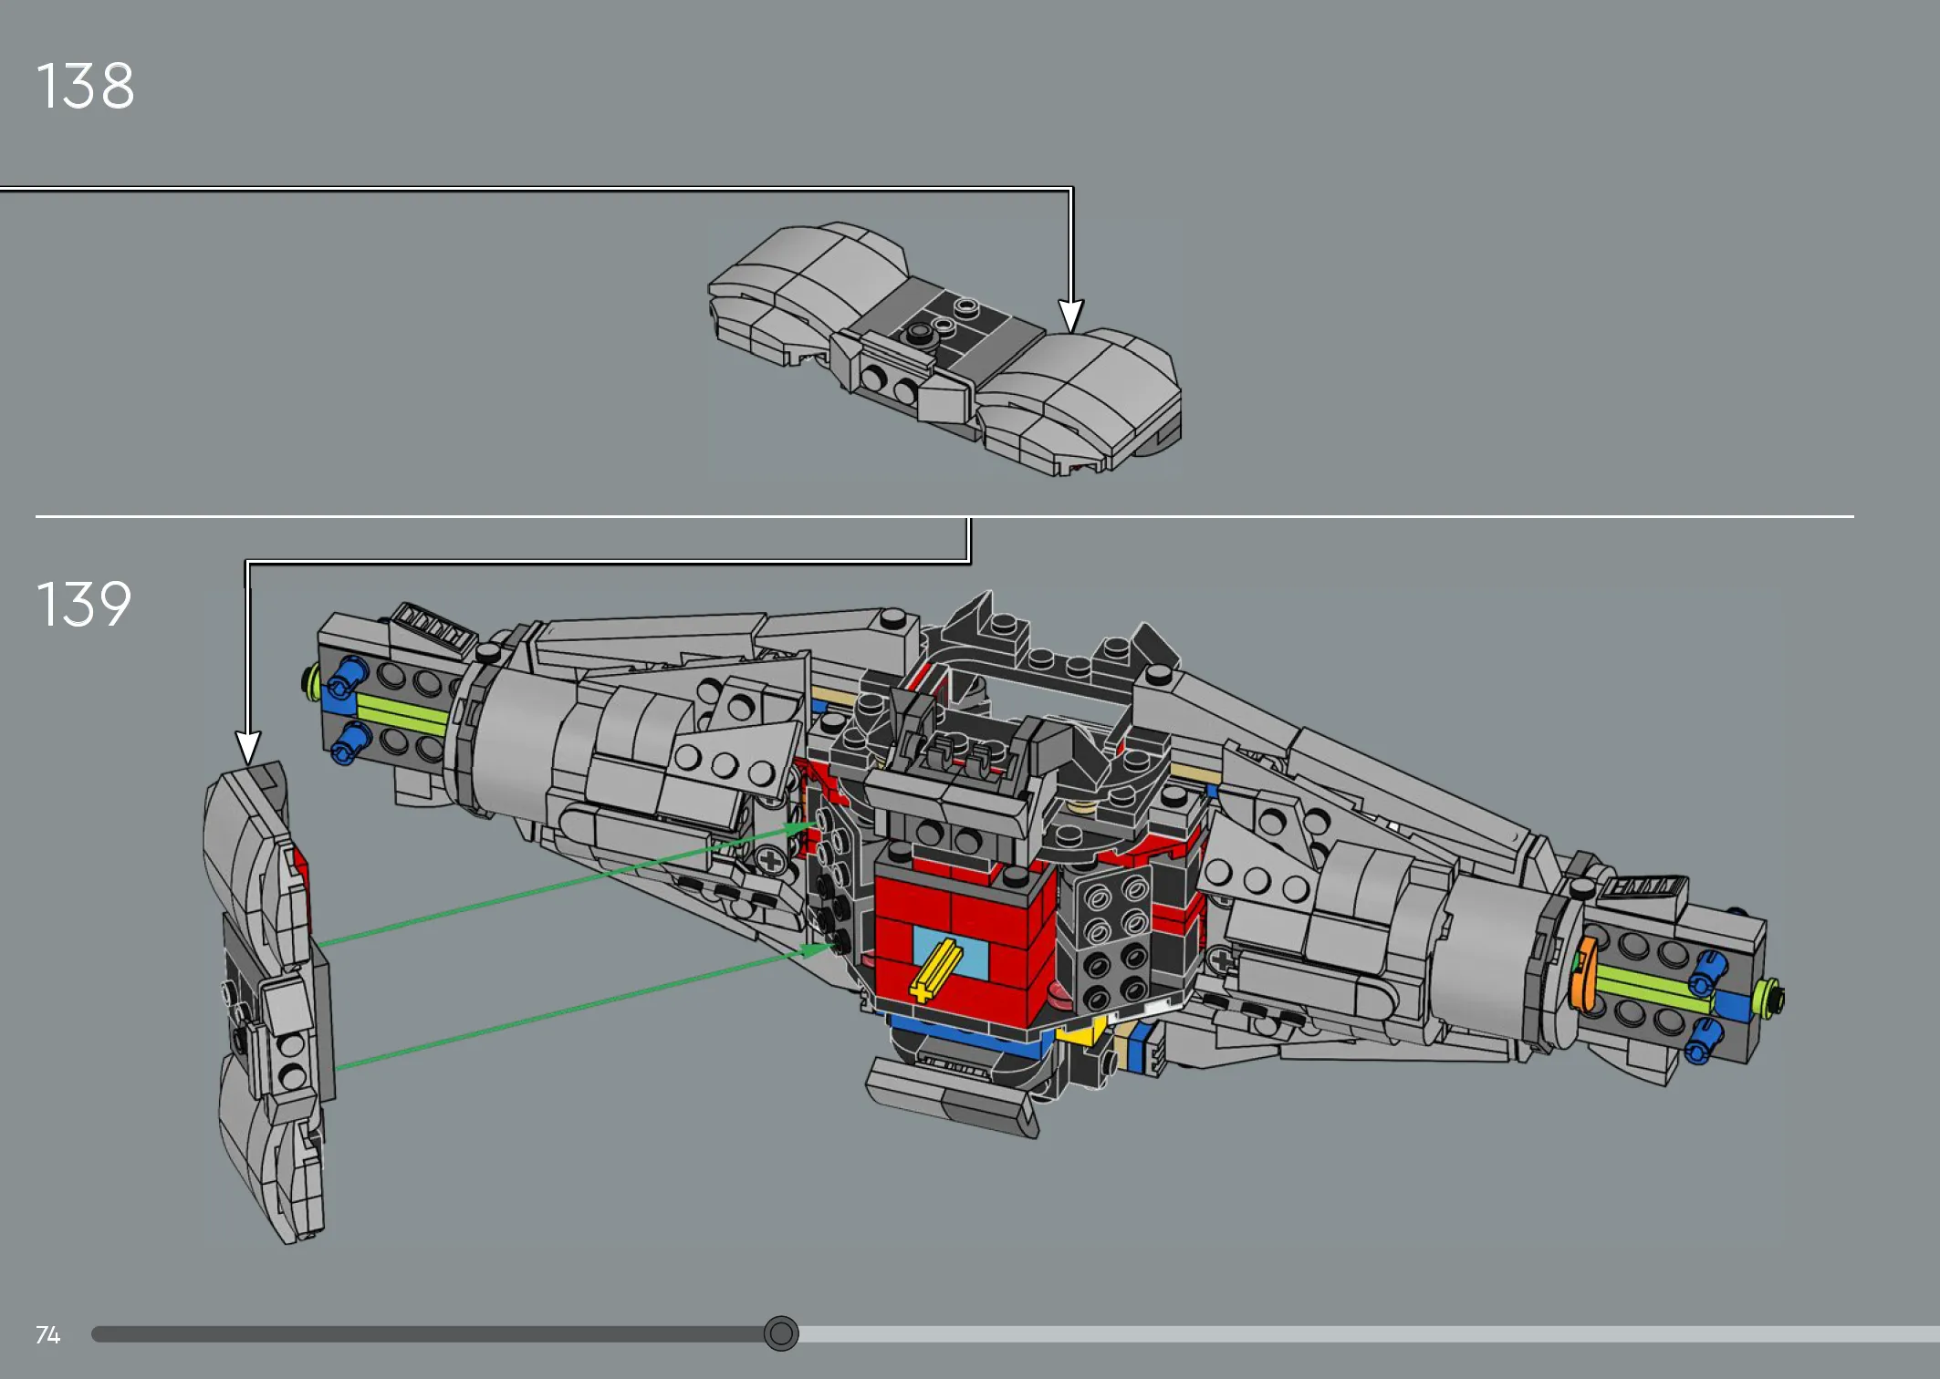This screenshot has height=1379, width=1940.
Task: Click the page number 74
Action: pyautogui.click(x=47, y=1334)
